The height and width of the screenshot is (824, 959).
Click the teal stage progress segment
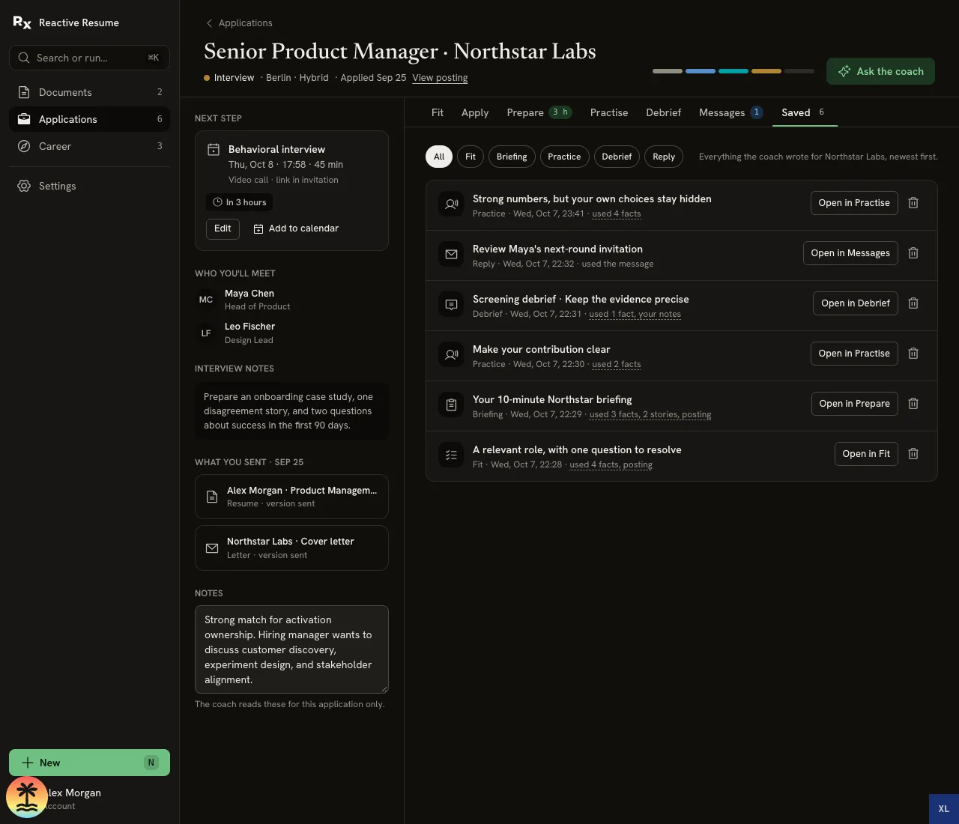(x=733, y=71)
